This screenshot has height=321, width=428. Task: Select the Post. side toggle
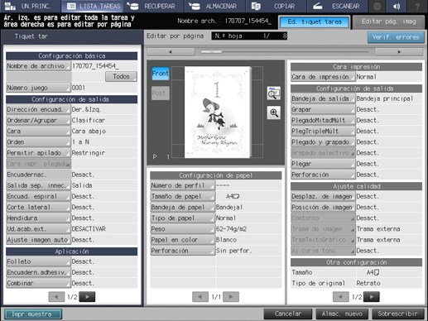pyautogui.click(x=161, y=93)
